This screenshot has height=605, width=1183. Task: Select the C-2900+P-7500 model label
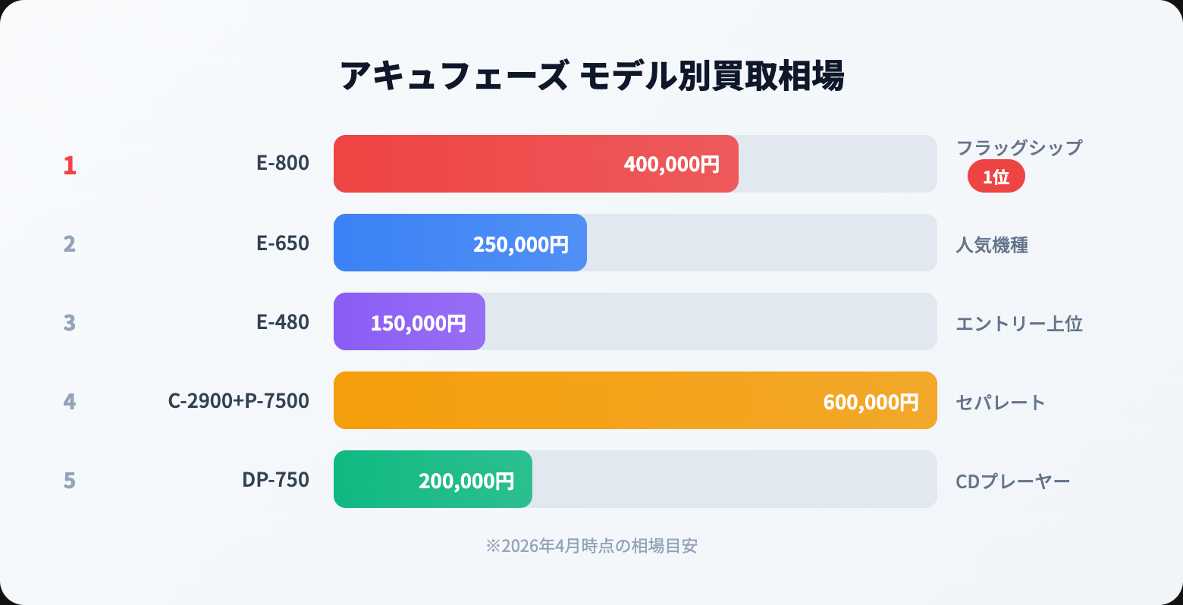(239, 401)
